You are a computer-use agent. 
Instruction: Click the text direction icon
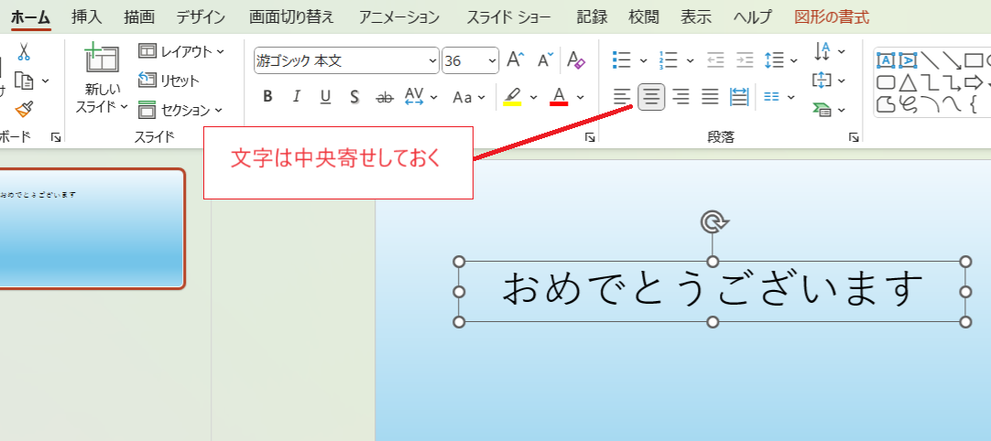(822, 50)
